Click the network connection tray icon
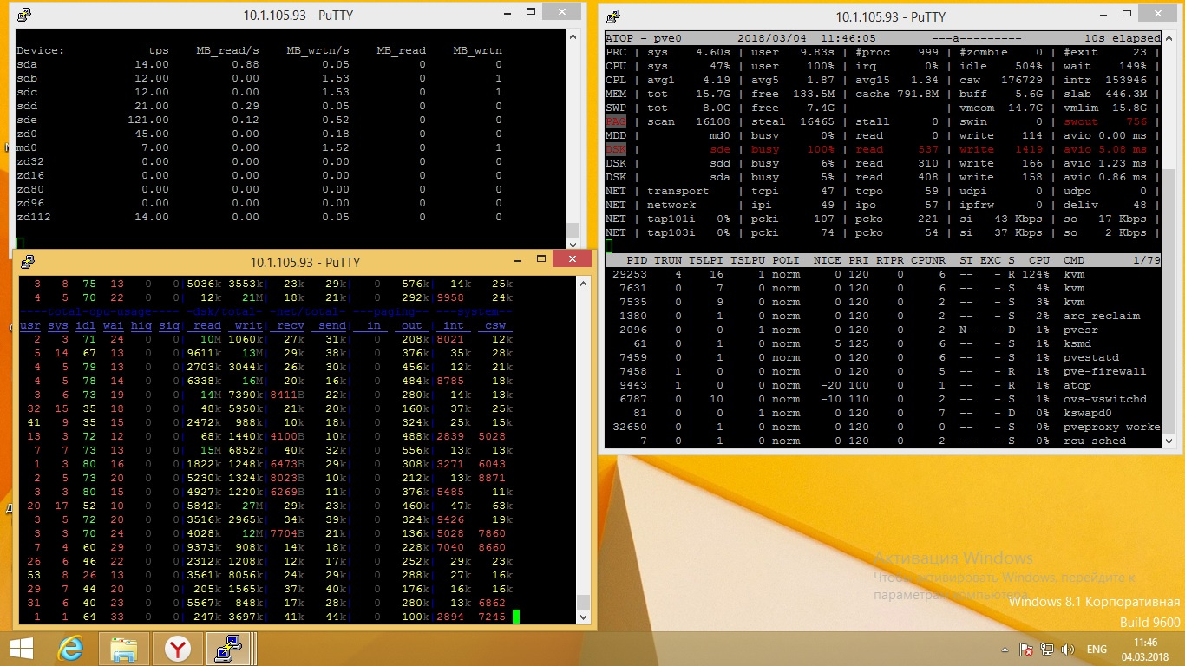The width and height of the screenshot is (1185, 666). (1047, 650)
